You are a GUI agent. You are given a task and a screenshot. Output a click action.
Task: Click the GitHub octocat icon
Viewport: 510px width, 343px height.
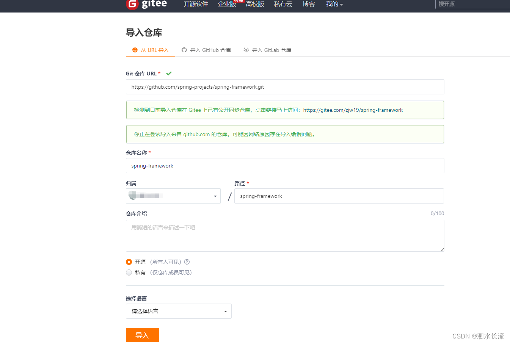tap(184, 50)
